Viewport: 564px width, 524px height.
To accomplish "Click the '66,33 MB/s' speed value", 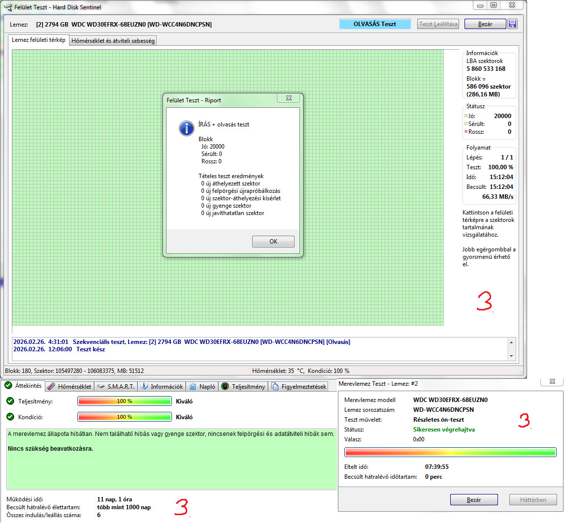I will click(x=498, y=197).
